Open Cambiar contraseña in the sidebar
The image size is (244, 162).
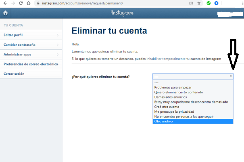click(x=31, y=45)
